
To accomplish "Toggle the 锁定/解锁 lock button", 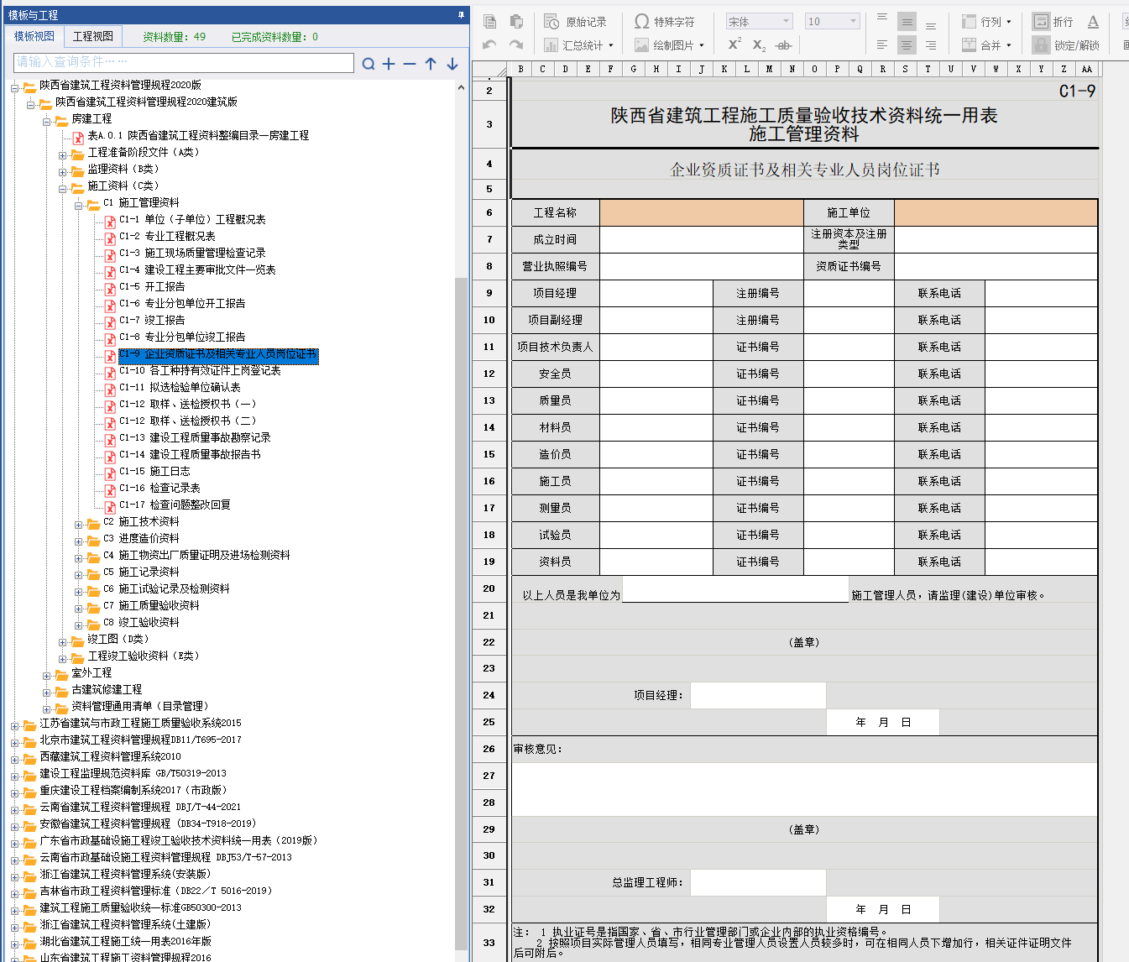I will [x=1066, y=45].
